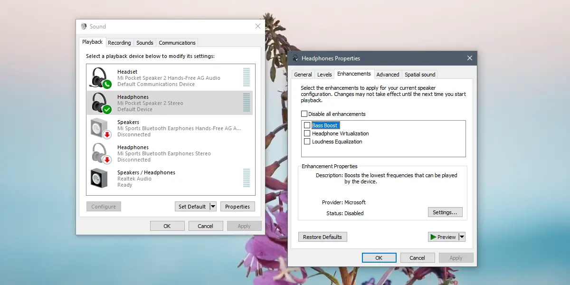
Task: Click the Headphones Properties title icon
Action: 296,58
